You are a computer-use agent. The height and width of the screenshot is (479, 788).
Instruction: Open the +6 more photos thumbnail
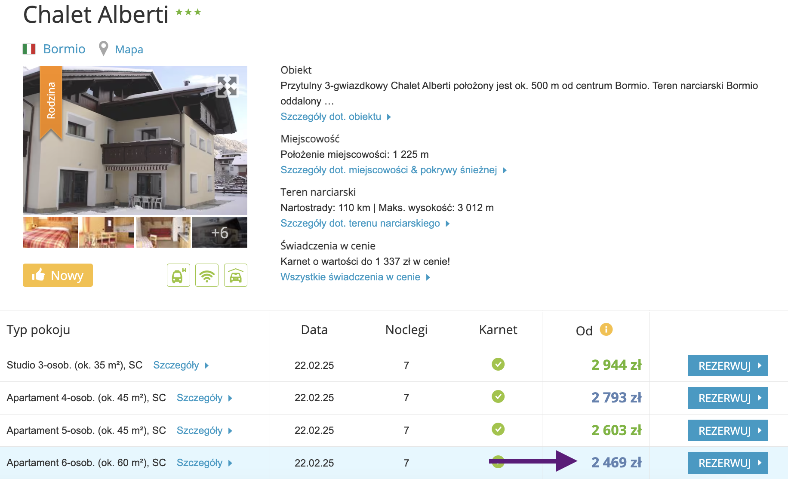(x=220, y=232)
